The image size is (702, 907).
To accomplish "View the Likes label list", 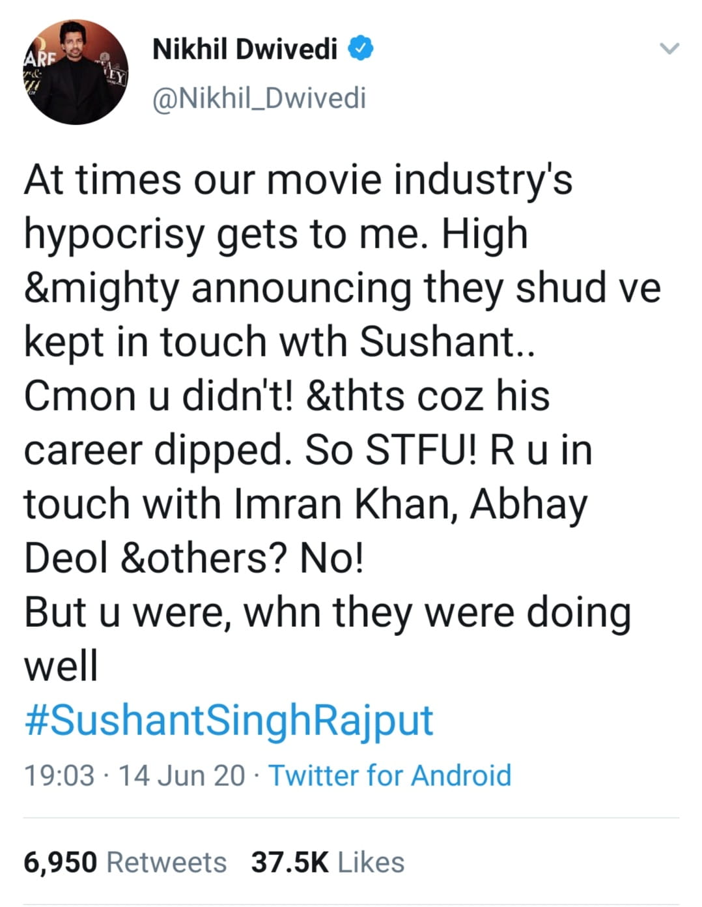I will (x=371, y=862).
